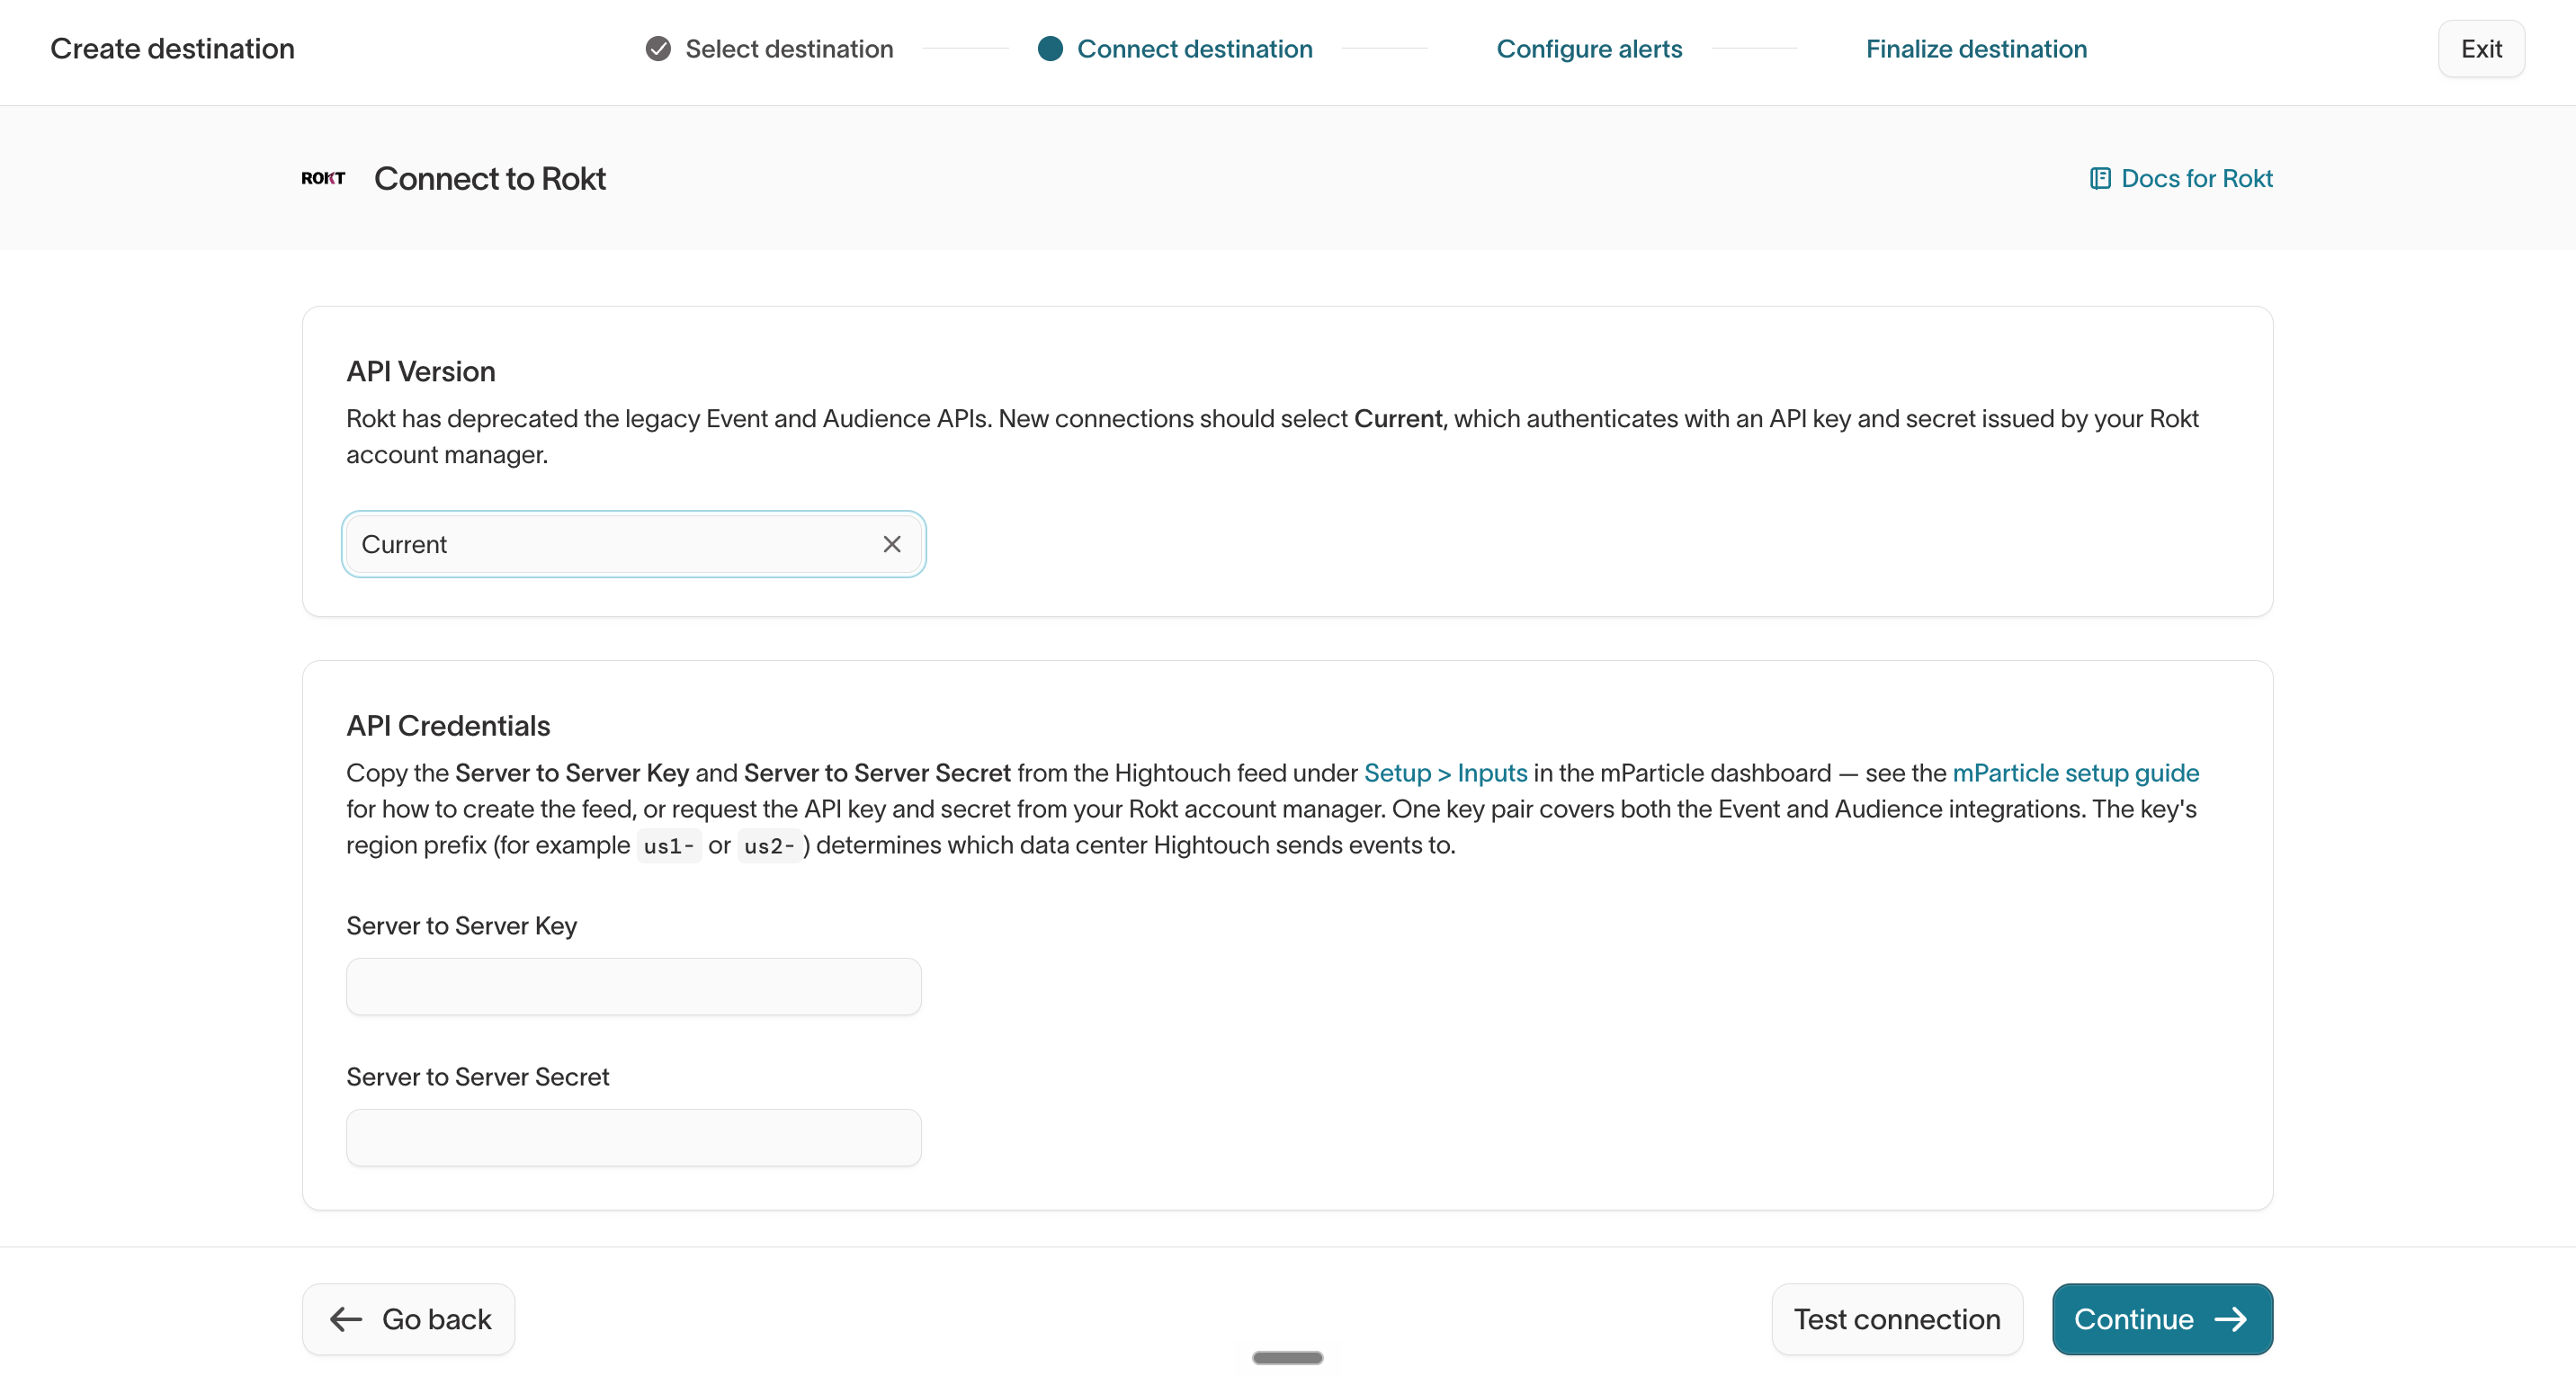
Task: Click the Rokt logo icon
Action: click(323, 178)
